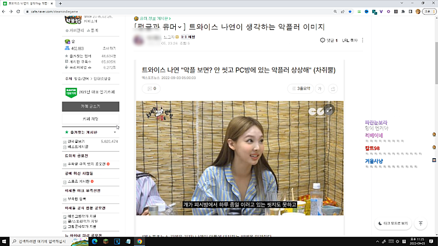Open a new browser tab with plus

pos(60,3)
